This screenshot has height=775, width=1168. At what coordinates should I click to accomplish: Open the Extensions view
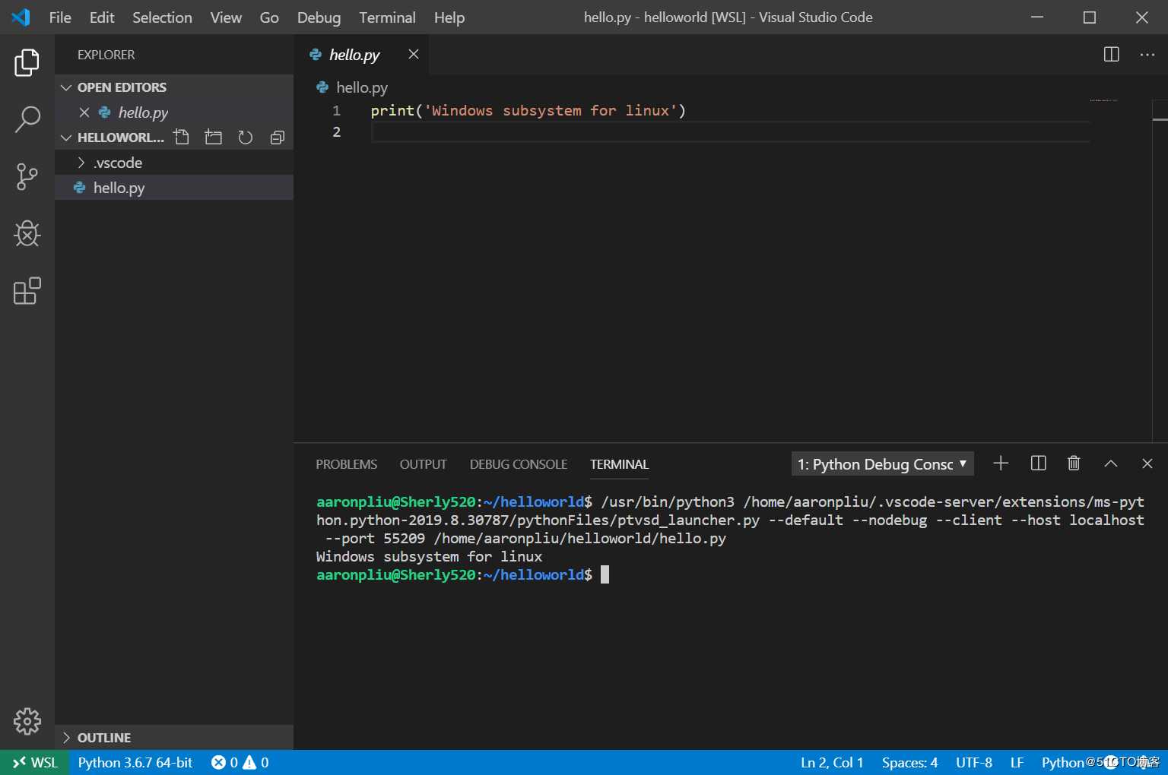[x=27, y=291]
